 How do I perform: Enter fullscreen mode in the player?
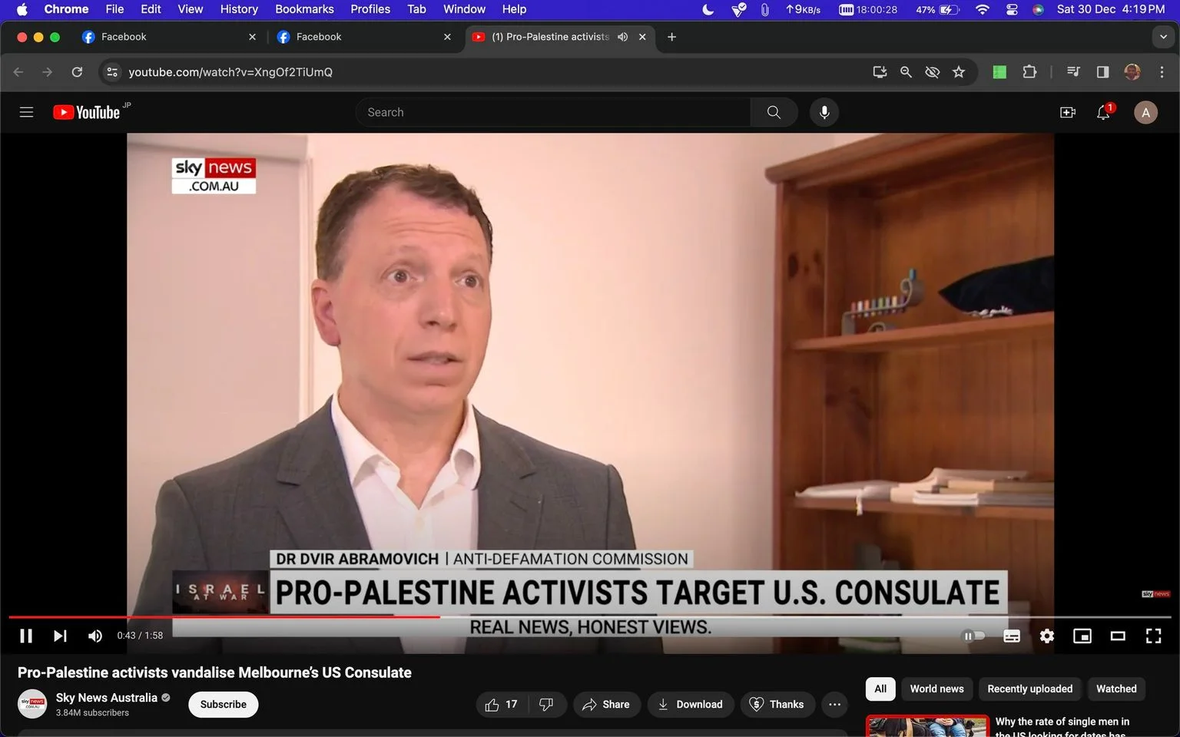point(1153,636)
